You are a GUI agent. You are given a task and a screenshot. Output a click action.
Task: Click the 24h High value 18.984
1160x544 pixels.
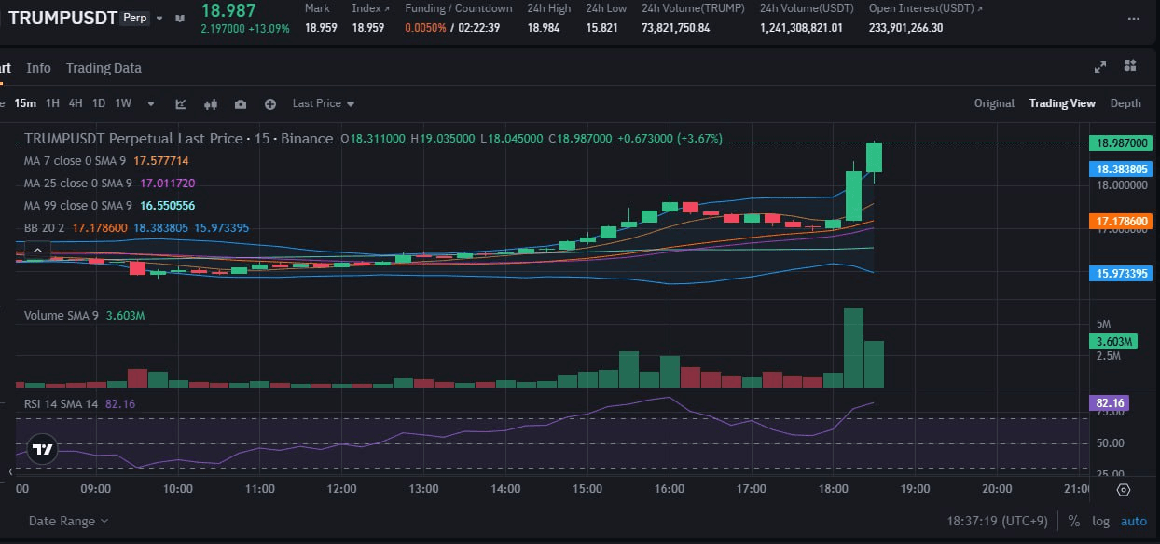(x=545, y=28)
